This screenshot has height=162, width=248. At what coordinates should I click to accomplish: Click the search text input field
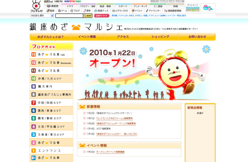coord(69,16)
